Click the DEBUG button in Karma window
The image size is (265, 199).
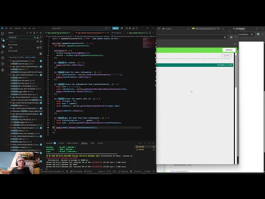229,50
